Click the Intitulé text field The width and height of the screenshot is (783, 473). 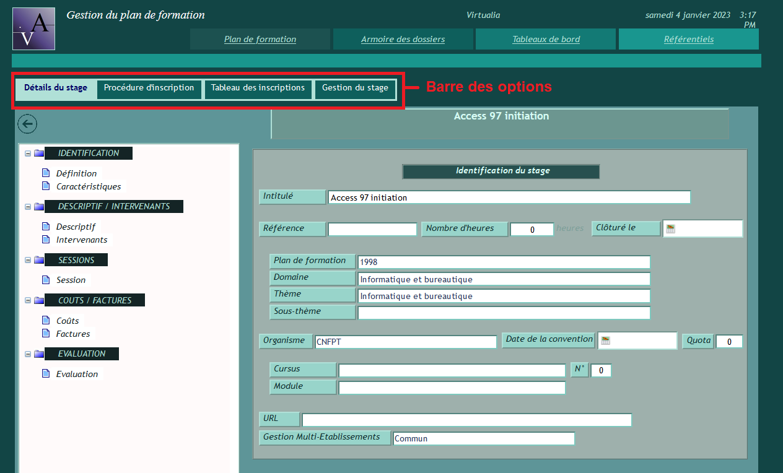click(508, 197)
